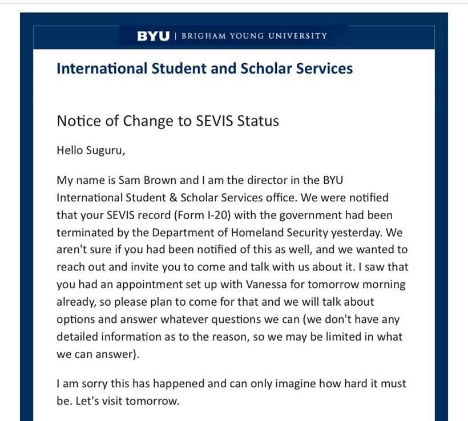Click the Notice of Change to SEVIS Status title
This screenshot has width=468, height=421.
coord(168,121)
